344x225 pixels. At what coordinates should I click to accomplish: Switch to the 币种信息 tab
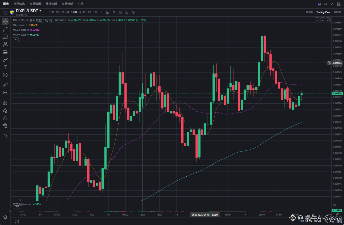(19, 4)
